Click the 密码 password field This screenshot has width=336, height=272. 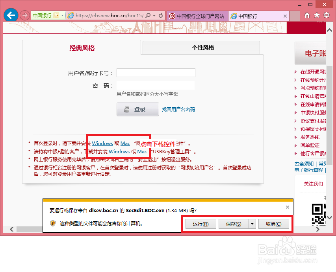(x=156, y=85)
